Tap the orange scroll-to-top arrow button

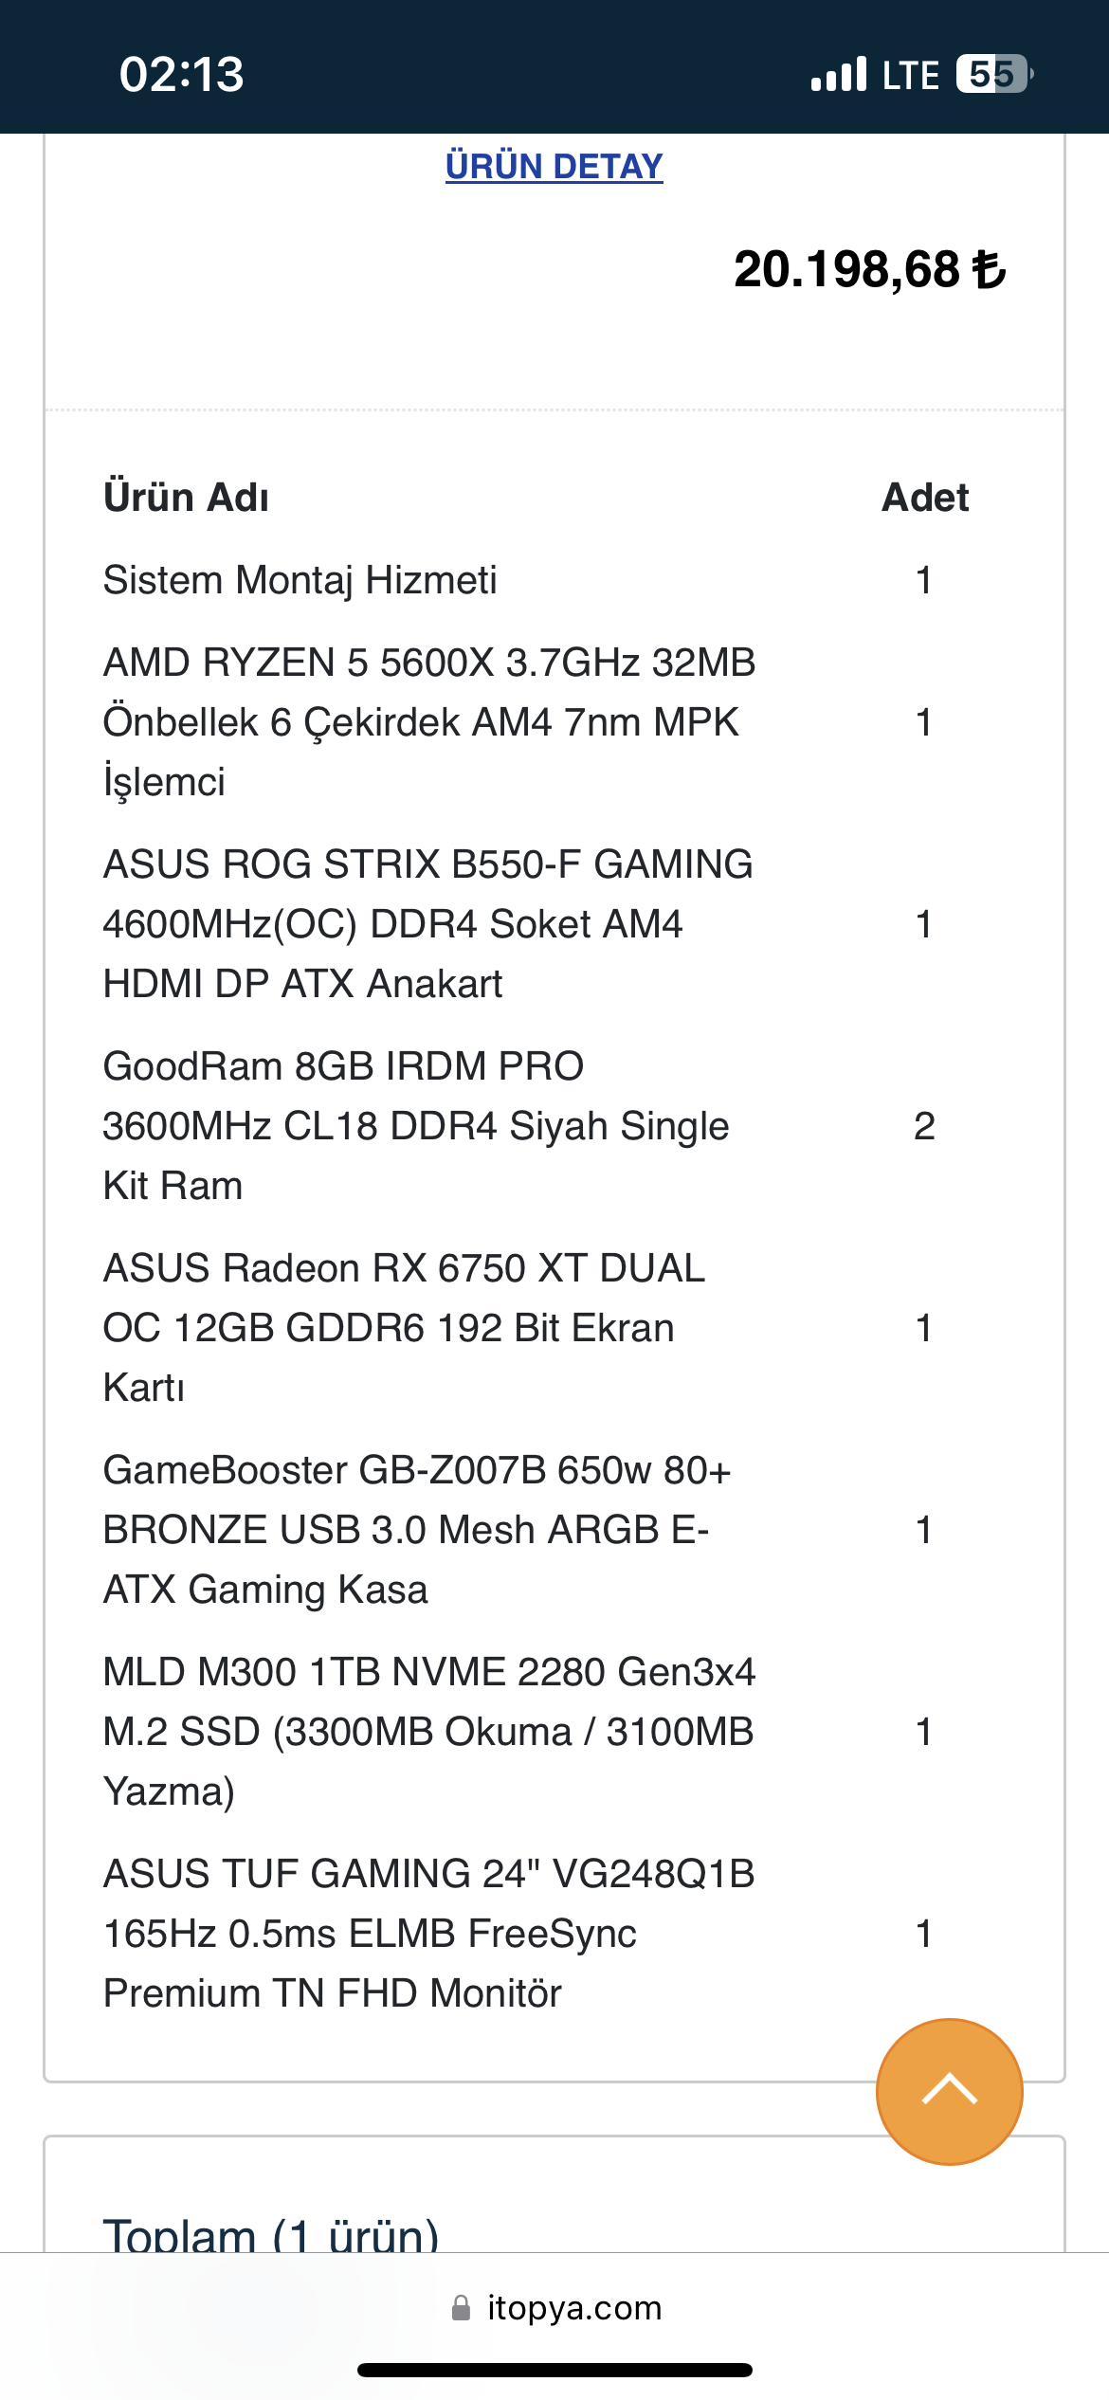[949, 2091]
